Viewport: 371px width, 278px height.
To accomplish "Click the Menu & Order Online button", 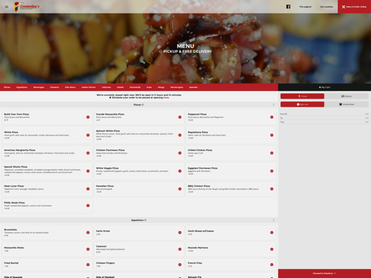I will coord(354,7).
